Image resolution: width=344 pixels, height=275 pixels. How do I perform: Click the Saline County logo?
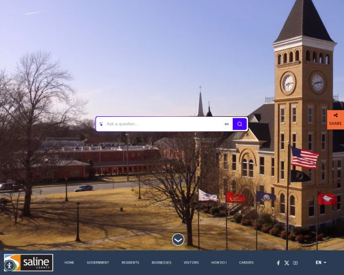click(x=29, y=262)
